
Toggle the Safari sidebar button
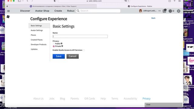(x=19, y=1)
